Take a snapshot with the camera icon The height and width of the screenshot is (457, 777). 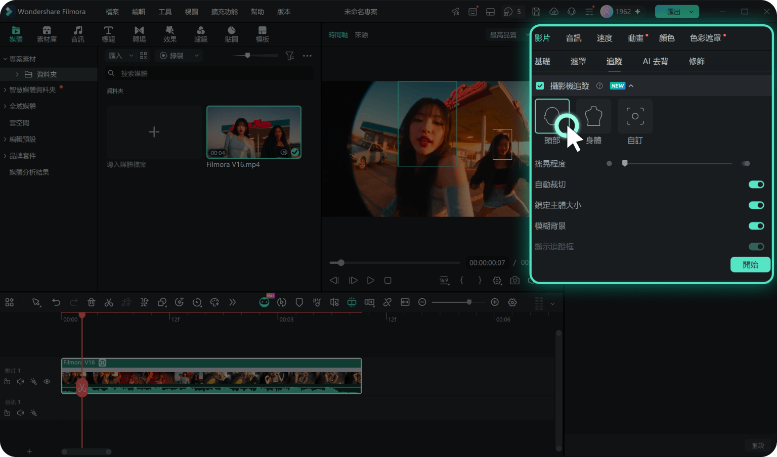coord(514,280)
